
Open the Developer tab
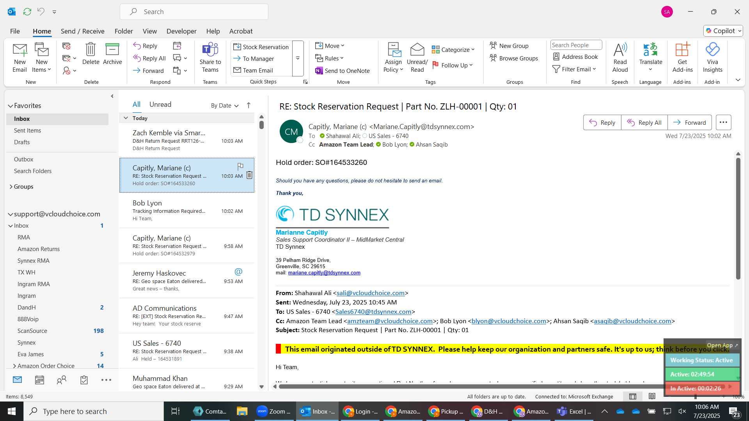click(x=181, y=31)
